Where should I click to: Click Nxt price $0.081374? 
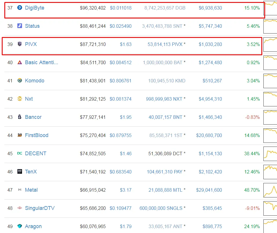click(x=121, y=99)
